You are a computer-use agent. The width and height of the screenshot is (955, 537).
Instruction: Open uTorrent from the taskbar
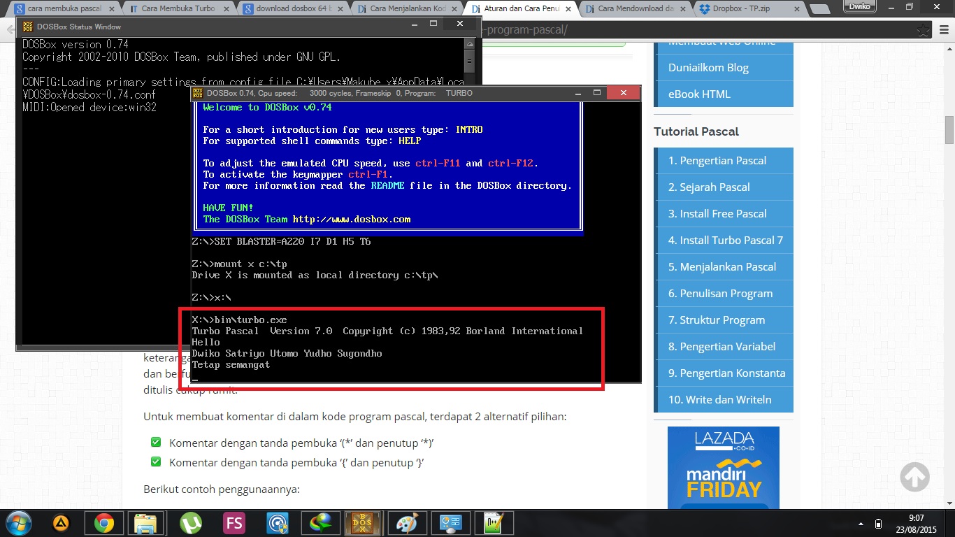[190, 523]
